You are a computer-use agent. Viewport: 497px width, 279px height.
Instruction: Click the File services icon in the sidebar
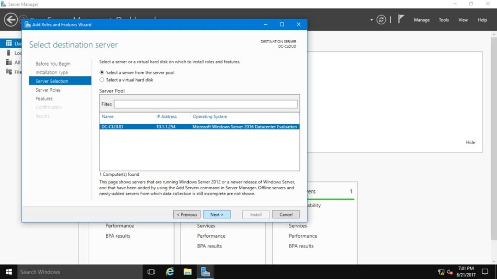(x=9, y=72)
